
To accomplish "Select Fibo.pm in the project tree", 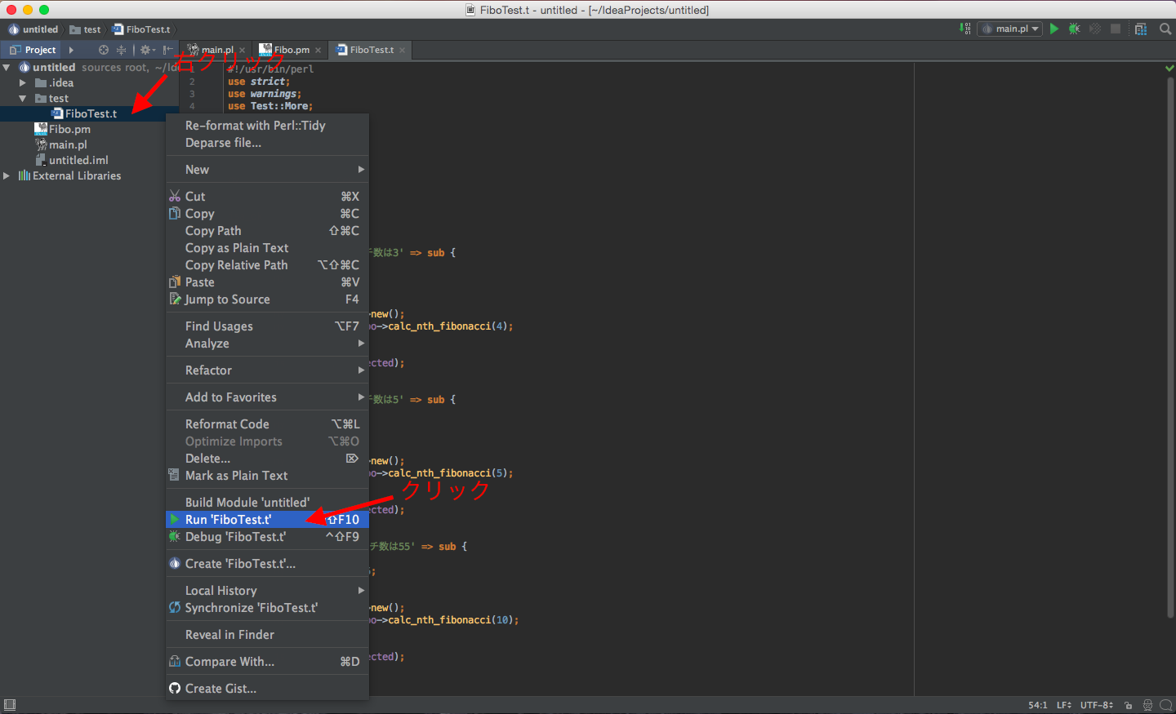I will point(69,129).
